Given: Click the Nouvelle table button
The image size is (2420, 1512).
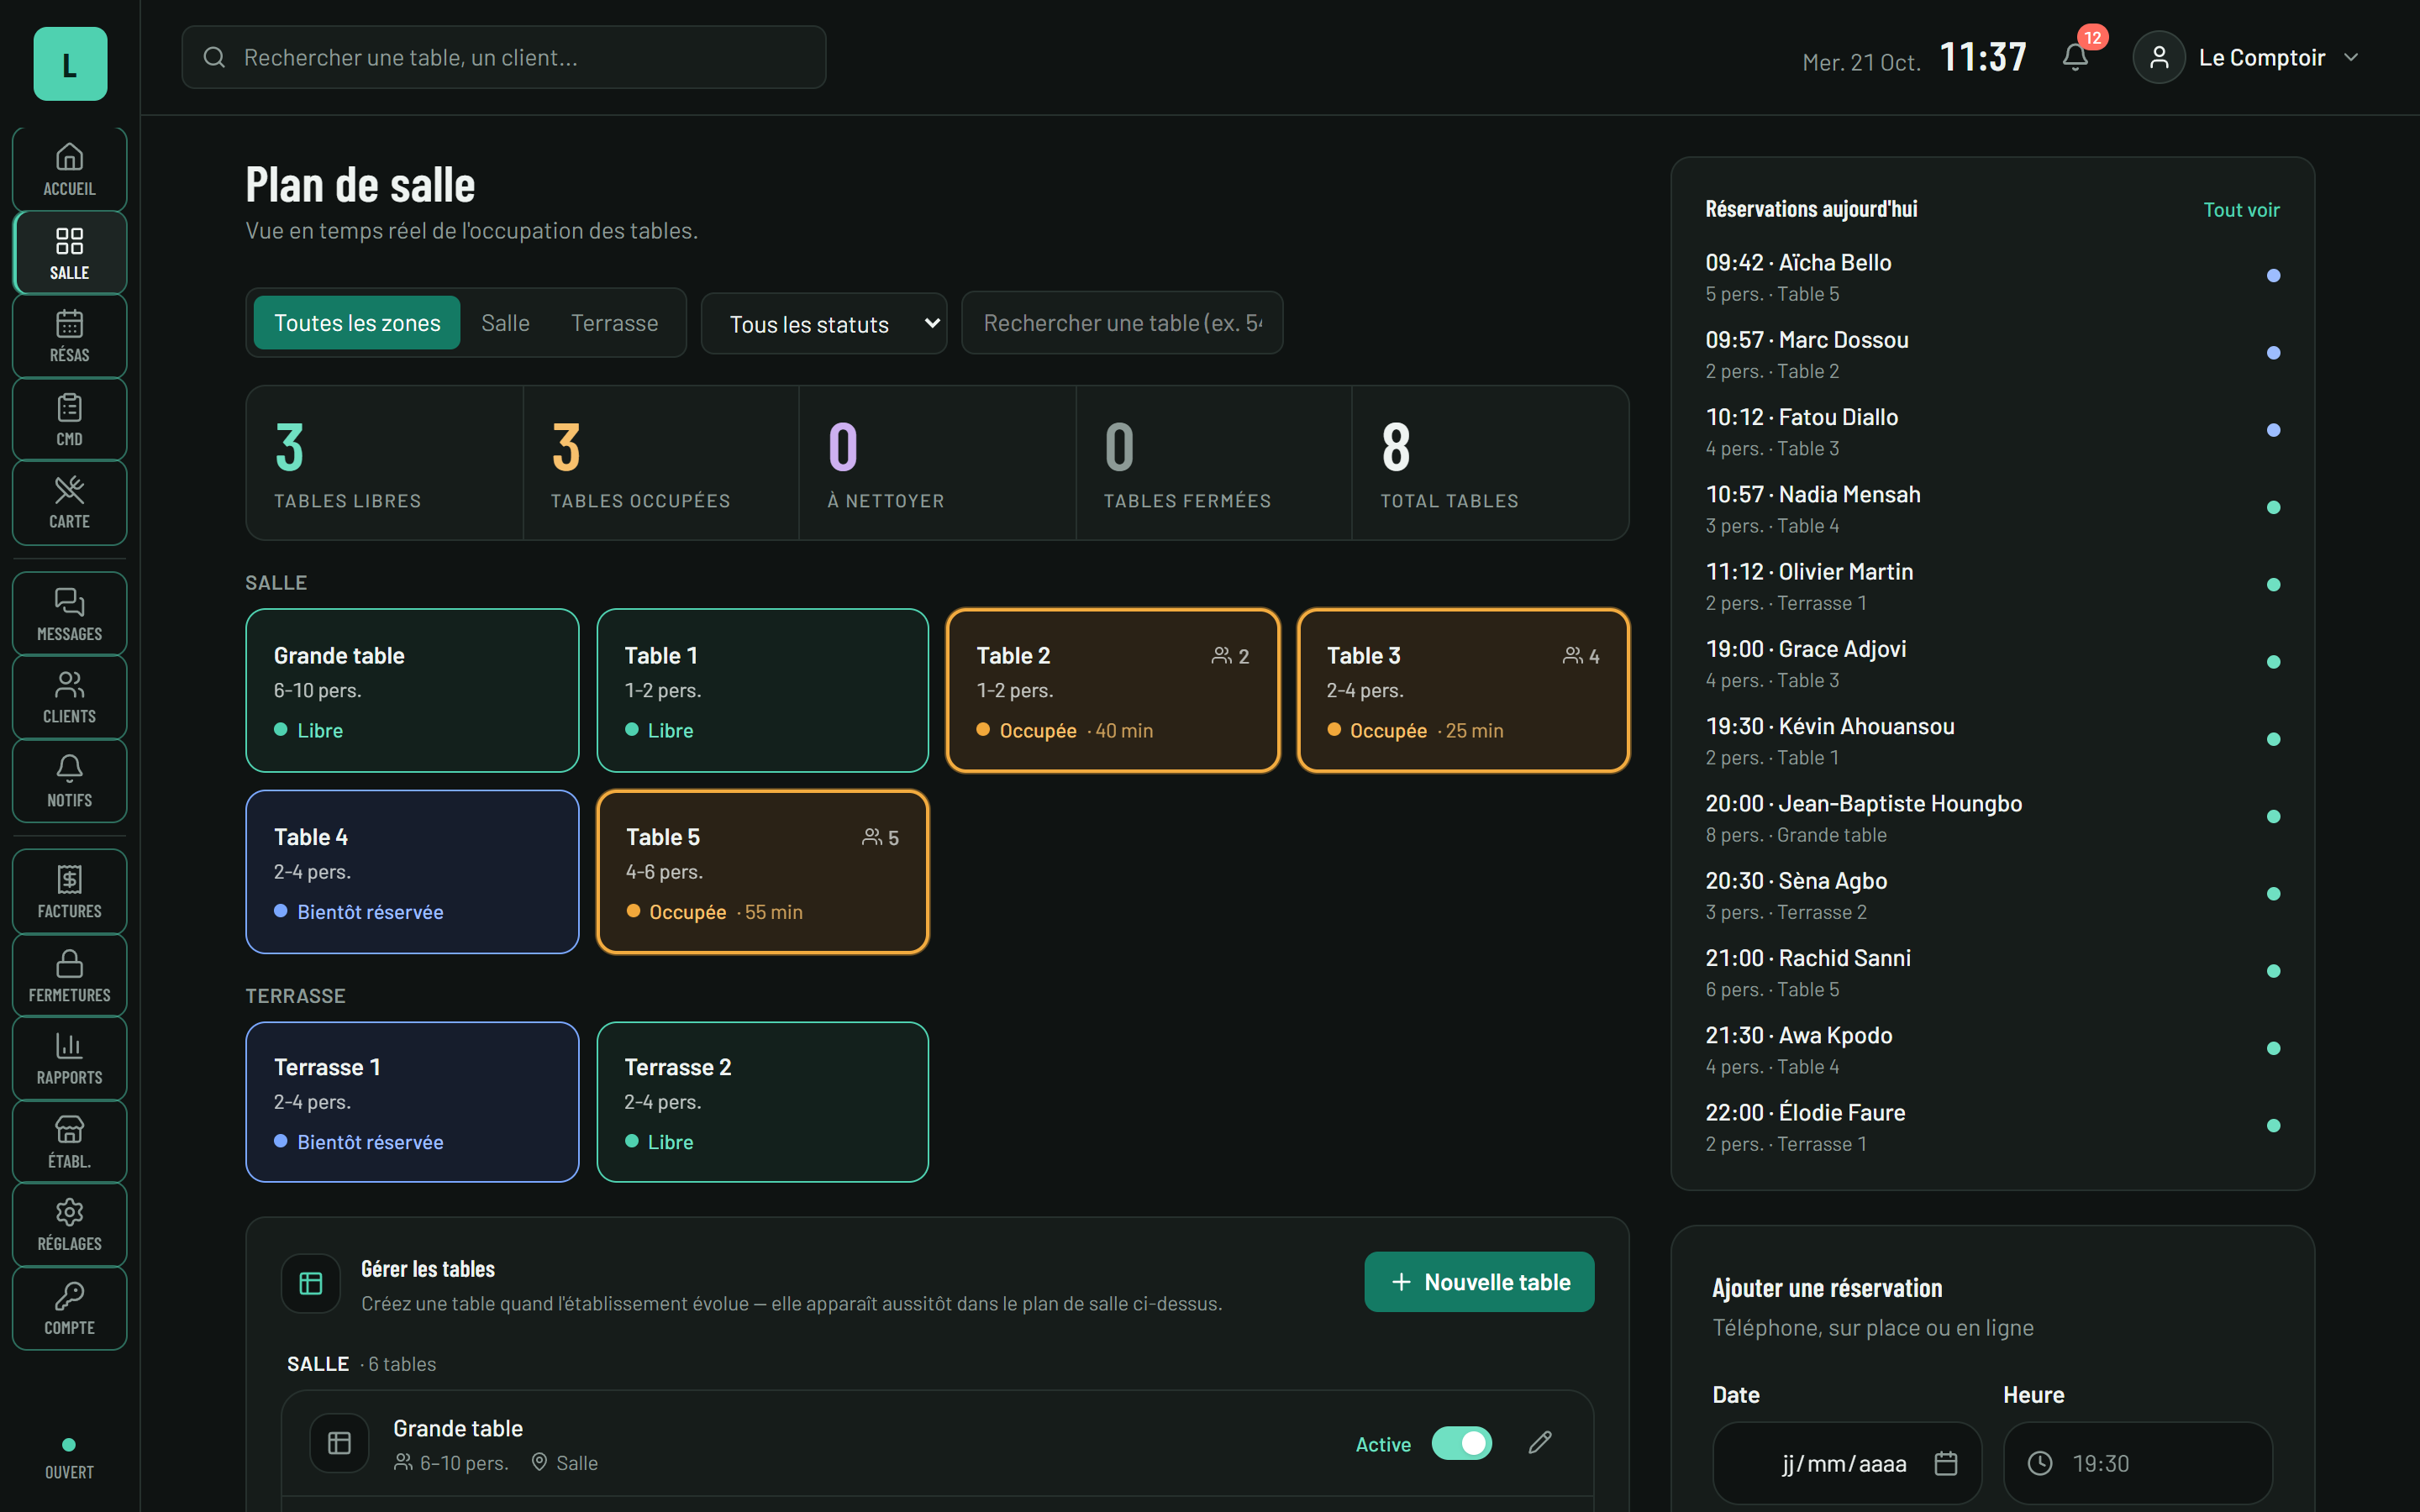Looking at the screenshot, I should coord(1479,1282).
